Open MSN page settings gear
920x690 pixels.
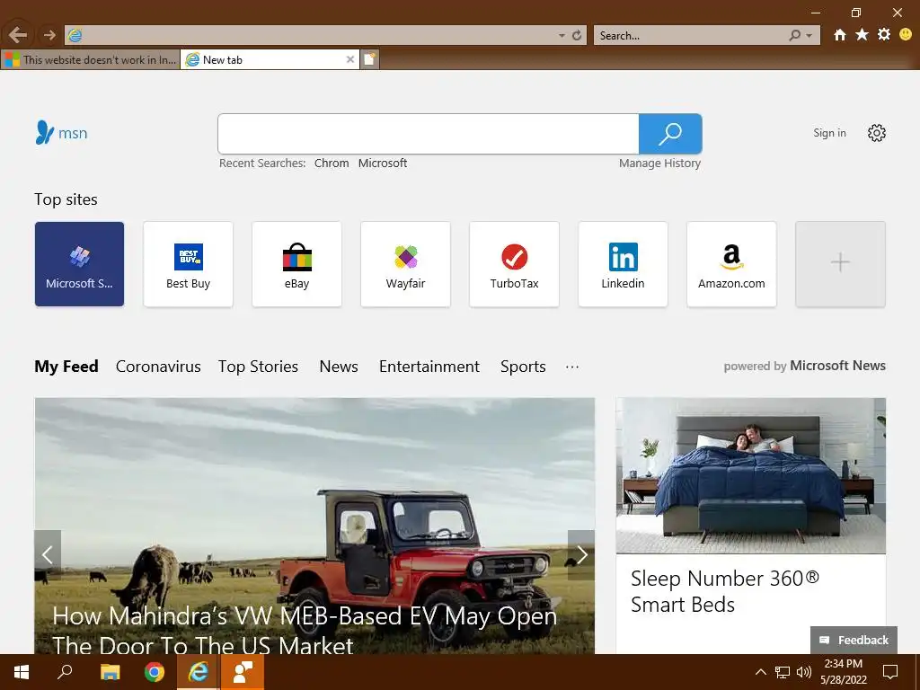pyautogui.click(x=877, y=133)
